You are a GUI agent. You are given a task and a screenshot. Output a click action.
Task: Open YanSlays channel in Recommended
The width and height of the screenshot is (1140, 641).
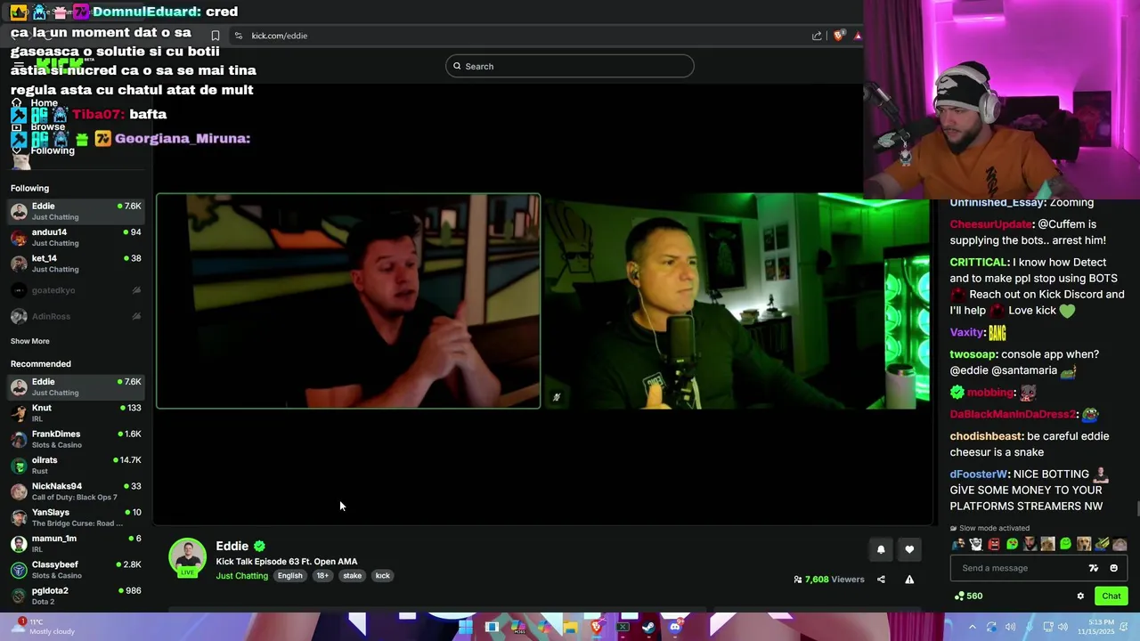pos(76,517)
